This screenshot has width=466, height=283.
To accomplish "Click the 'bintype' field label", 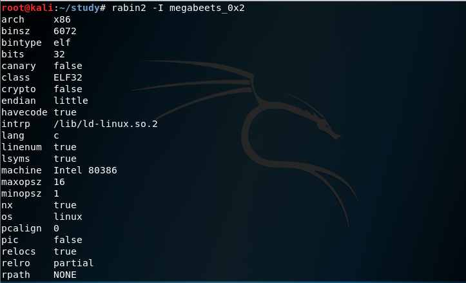I will point(21,43).
